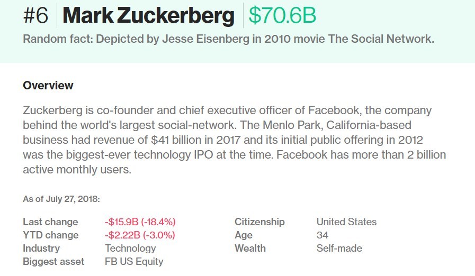Select the -$2.22B (-3.0%) YTD value
475x276 pixels.
point(140,235)
